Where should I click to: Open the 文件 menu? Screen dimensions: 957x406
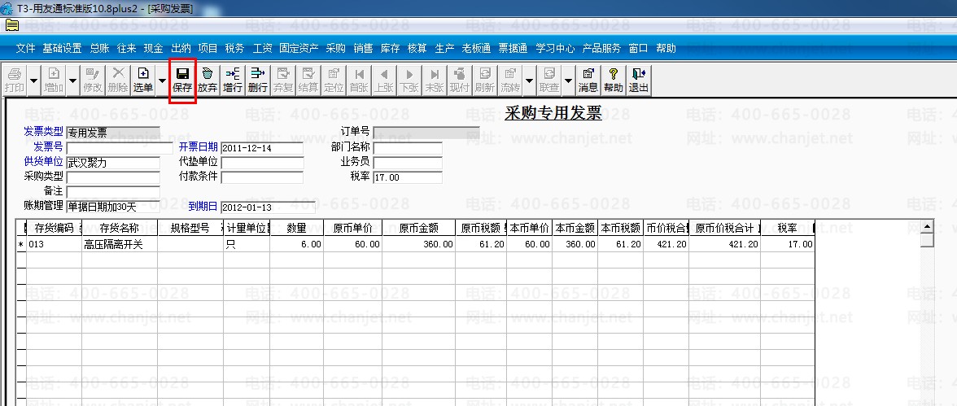click(26, 48)
